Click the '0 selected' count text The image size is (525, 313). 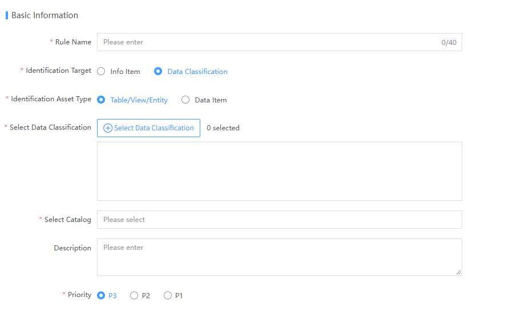pos(223,128)
